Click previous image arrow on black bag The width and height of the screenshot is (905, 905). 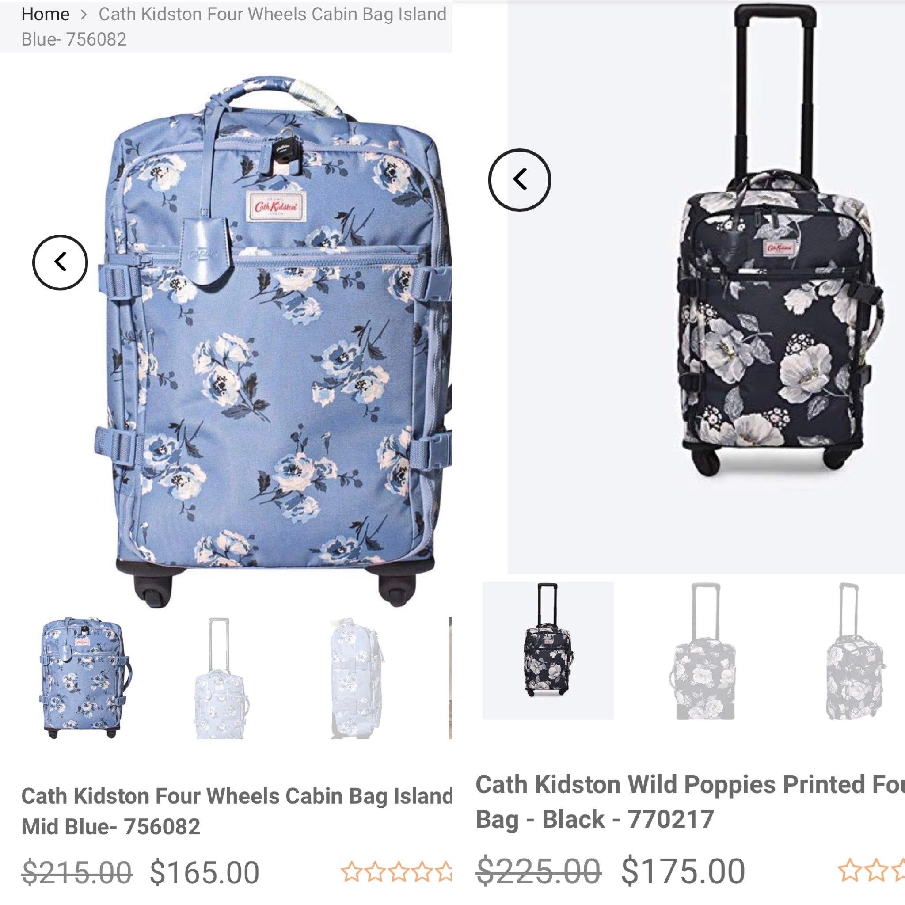coord(520,180)
